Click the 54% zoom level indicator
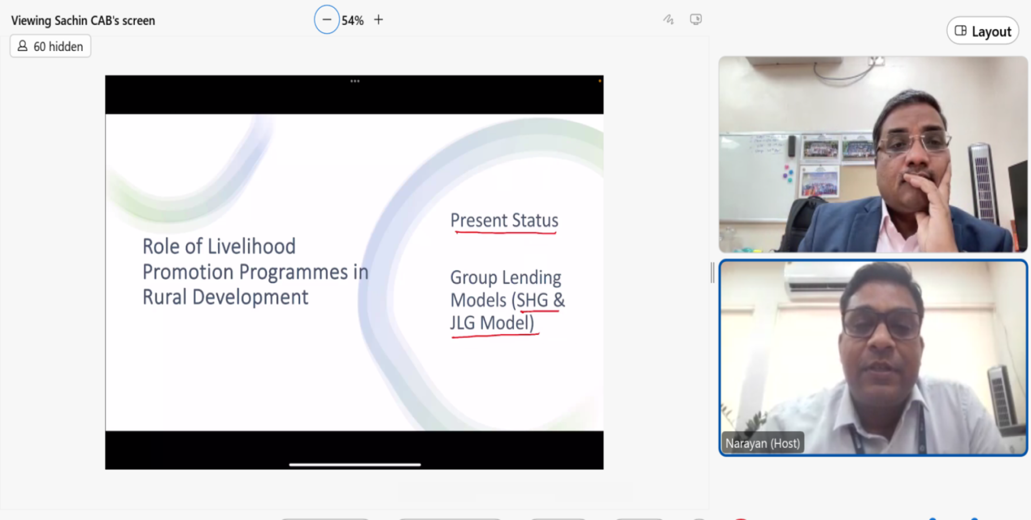The height and width of the screenshot is (520, 1031). pos(352,21)
